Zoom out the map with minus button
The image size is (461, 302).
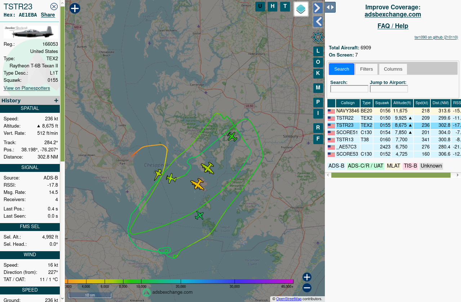coord(307,288)
